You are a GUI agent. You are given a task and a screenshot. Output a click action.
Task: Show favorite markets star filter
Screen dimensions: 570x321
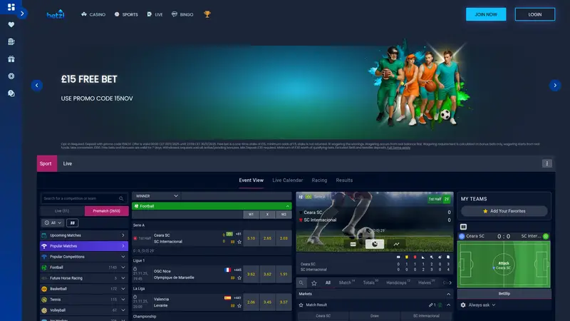(314, 282)
